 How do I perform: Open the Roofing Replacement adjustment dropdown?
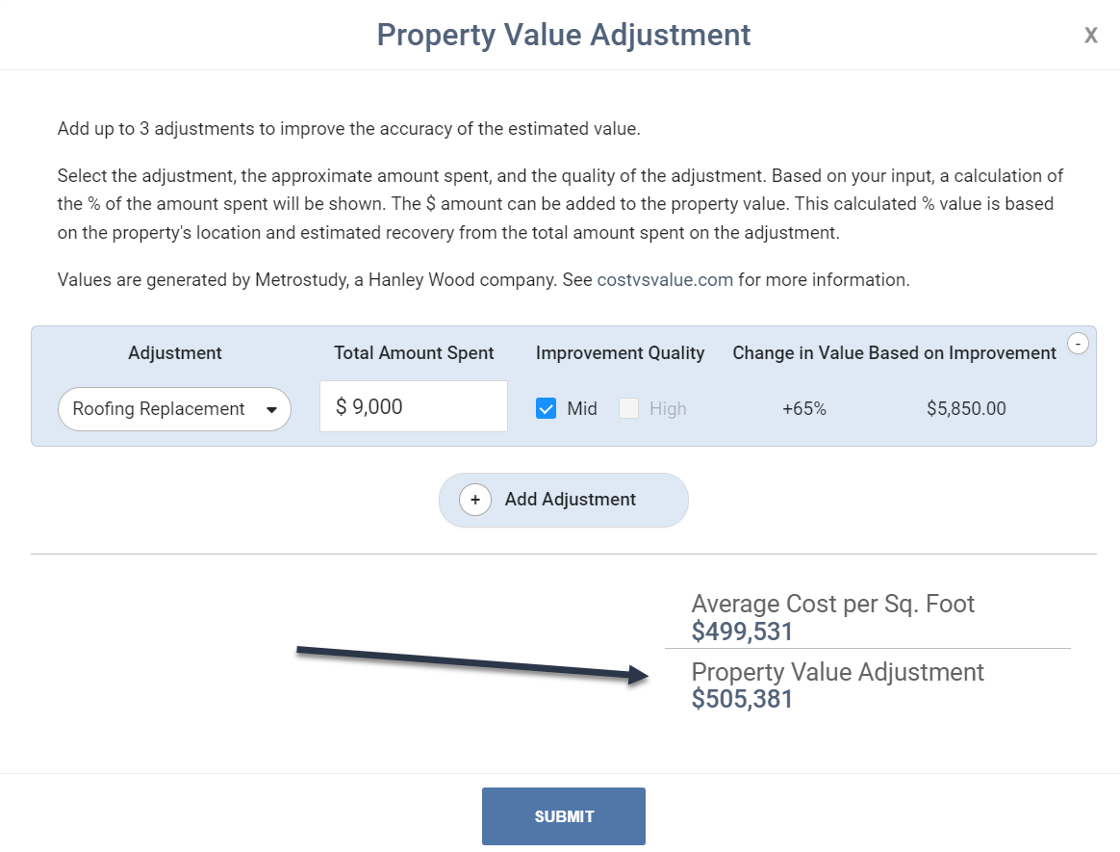pyautogui.click(x=174, y=409)
